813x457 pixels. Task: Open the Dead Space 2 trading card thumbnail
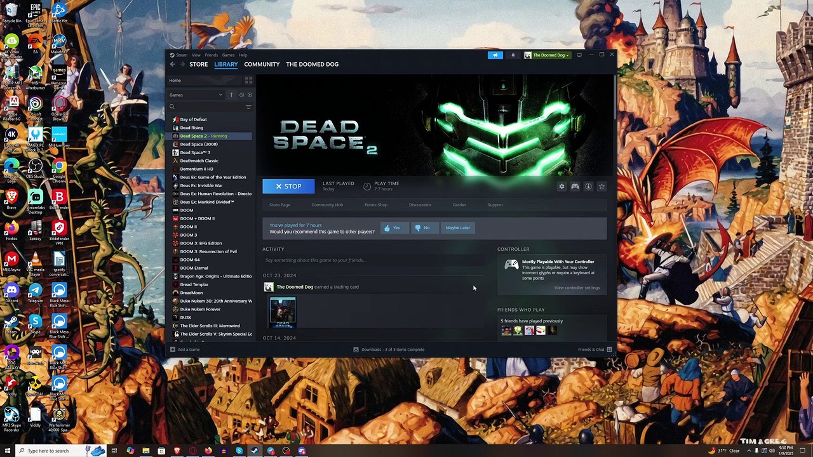(283, 312)
